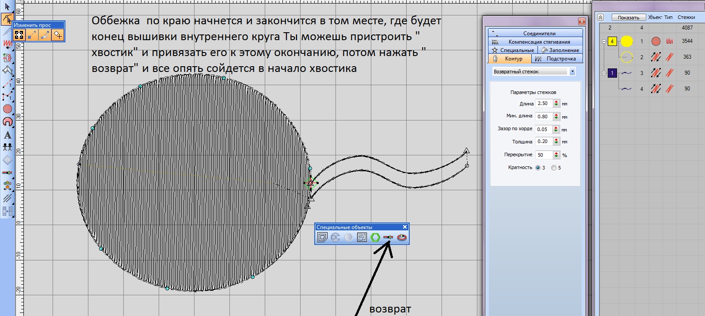Screen dimensions: 705x316
Task: Click the return stitch icon in Специальные объекты
Action: pyautogui.click(x=388, y=237)
